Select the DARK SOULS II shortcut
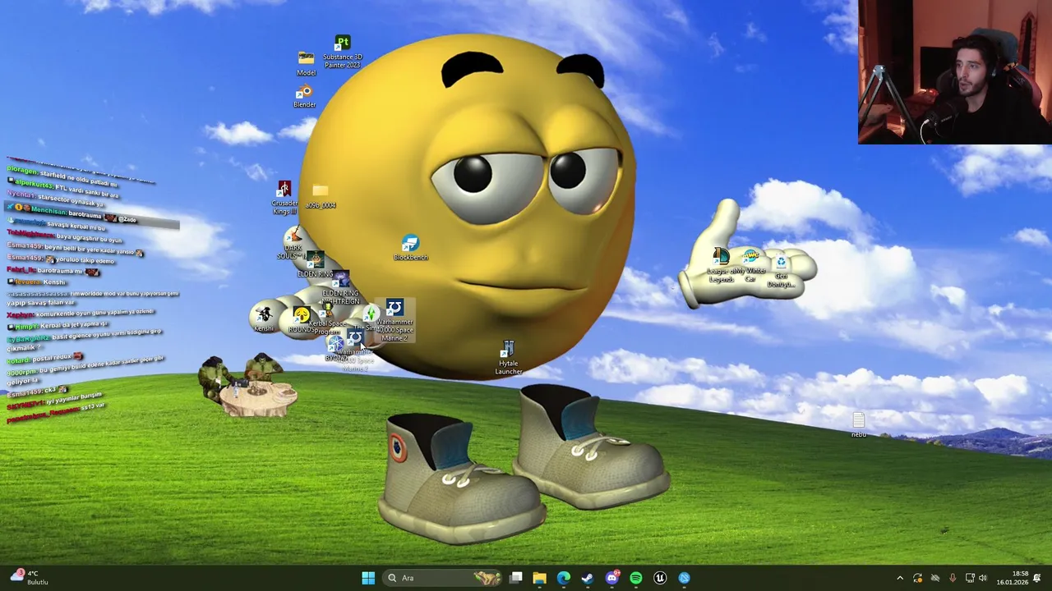The image size is (1052, 591). 292,245
